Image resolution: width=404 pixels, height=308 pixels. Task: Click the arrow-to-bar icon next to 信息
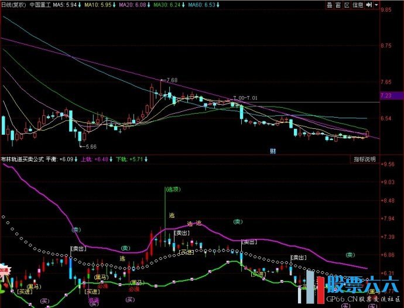coord(369,4)
